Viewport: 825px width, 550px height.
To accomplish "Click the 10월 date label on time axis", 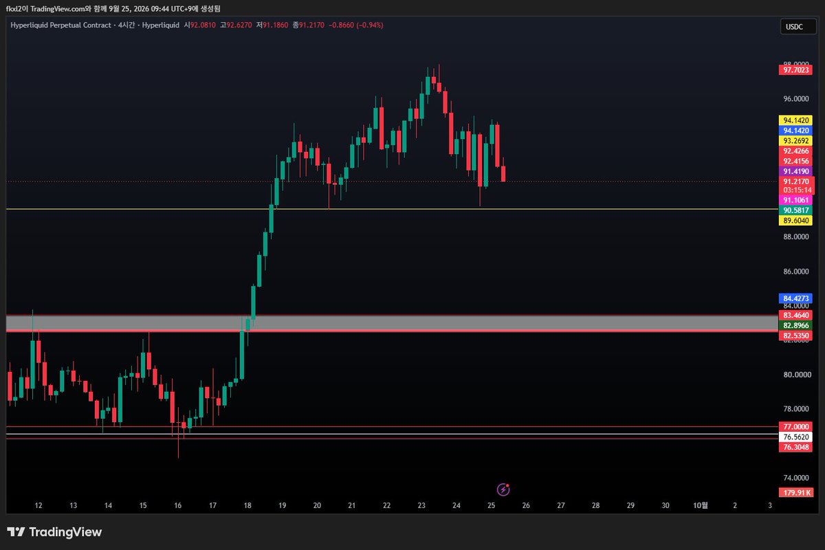I will (700, 505).
